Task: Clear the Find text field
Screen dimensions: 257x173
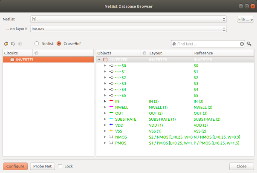Action: 242,44
